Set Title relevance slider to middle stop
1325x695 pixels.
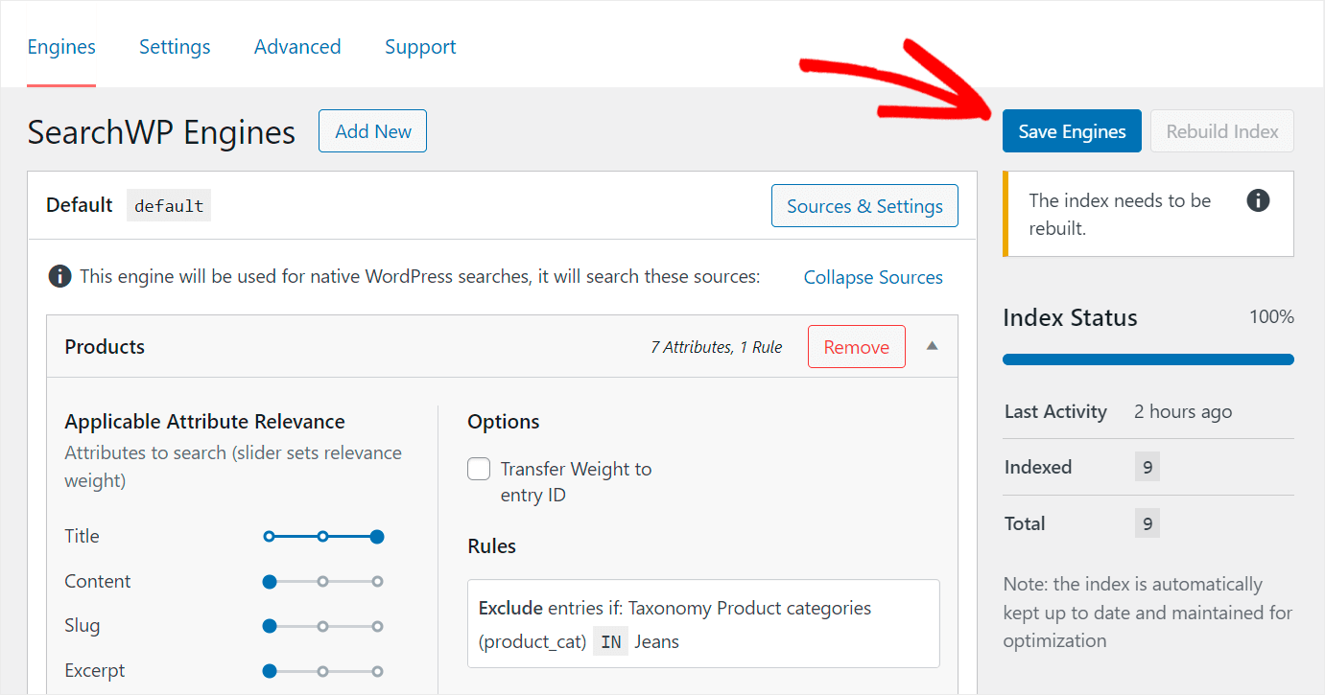tap(323, 537)
